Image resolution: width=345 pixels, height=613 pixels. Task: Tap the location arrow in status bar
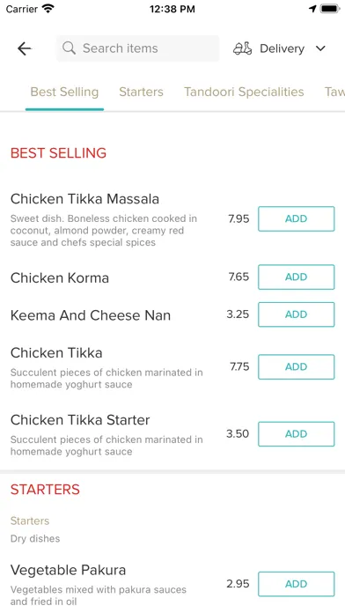click(x=312, y=9)
